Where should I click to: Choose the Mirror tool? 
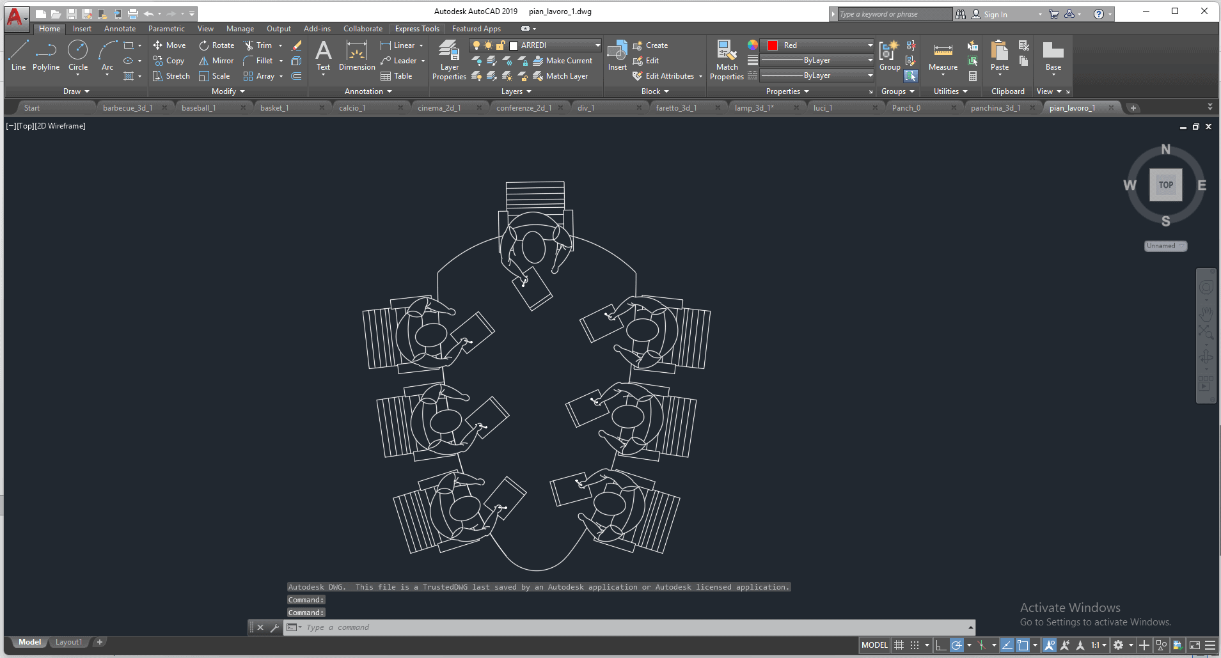[x=216, y=61]
